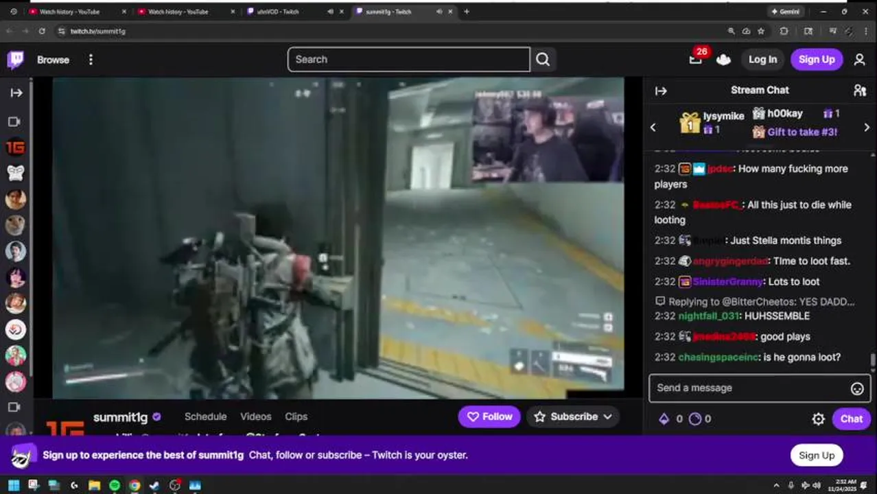This screenshot has width=877, height=494.
Task: Click username chasingspaceinc in chat
Action: pyautogui.click(x=718, y=357)
